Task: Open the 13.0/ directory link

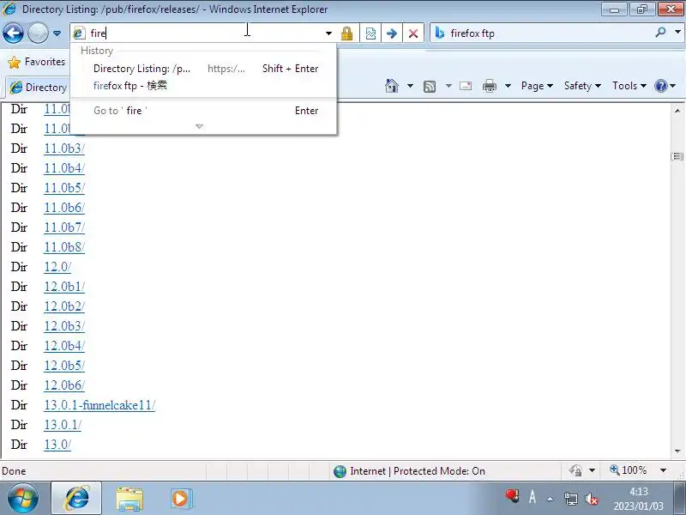Action: tap(57, 445)
